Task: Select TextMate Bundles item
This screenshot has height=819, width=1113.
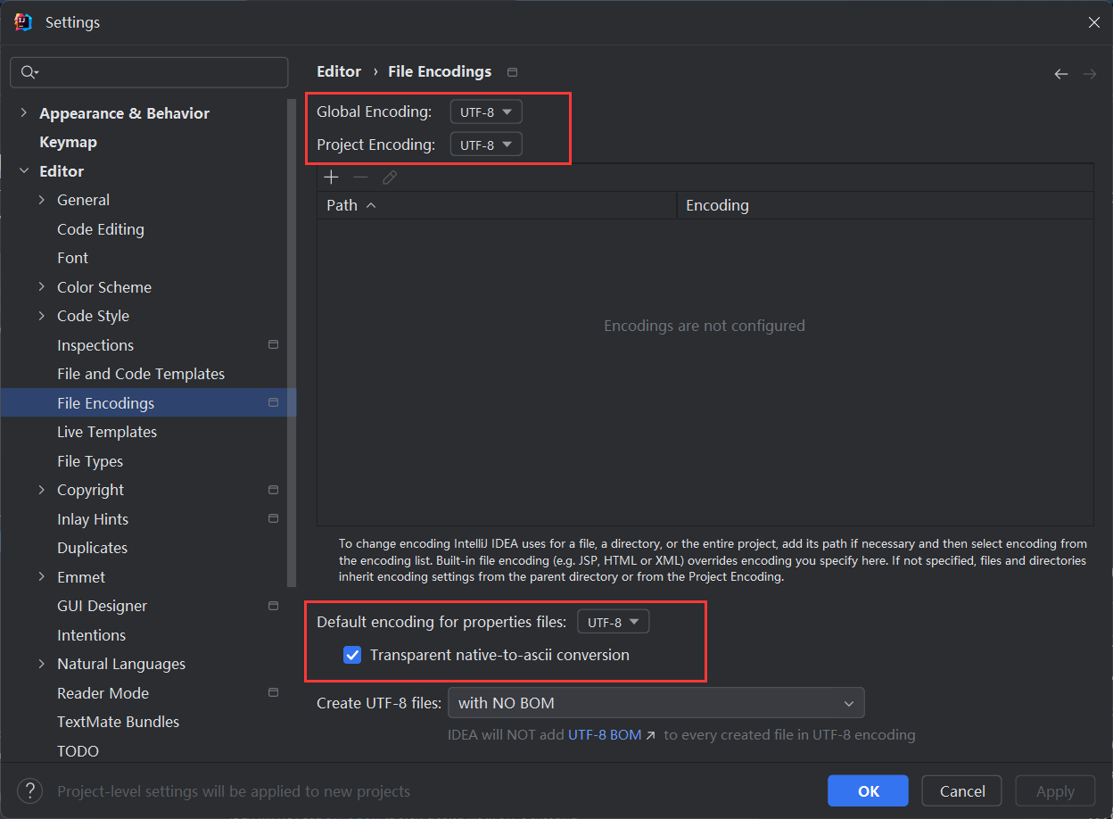Action: coord(118,722)
